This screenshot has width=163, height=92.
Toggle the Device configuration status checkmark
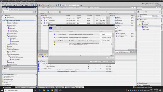pyautogui.click(x=55, y=38)
